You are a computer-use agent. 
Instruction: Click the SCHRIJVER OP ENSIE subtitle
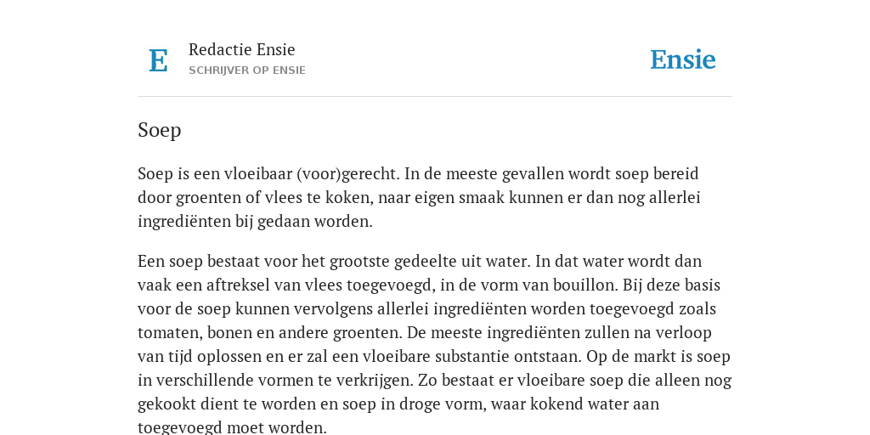click(247, 71)
